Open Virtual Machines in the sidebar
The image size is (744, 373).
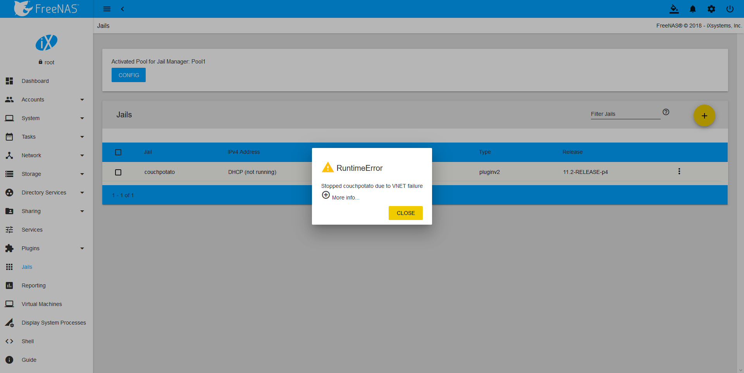(42, 304)
